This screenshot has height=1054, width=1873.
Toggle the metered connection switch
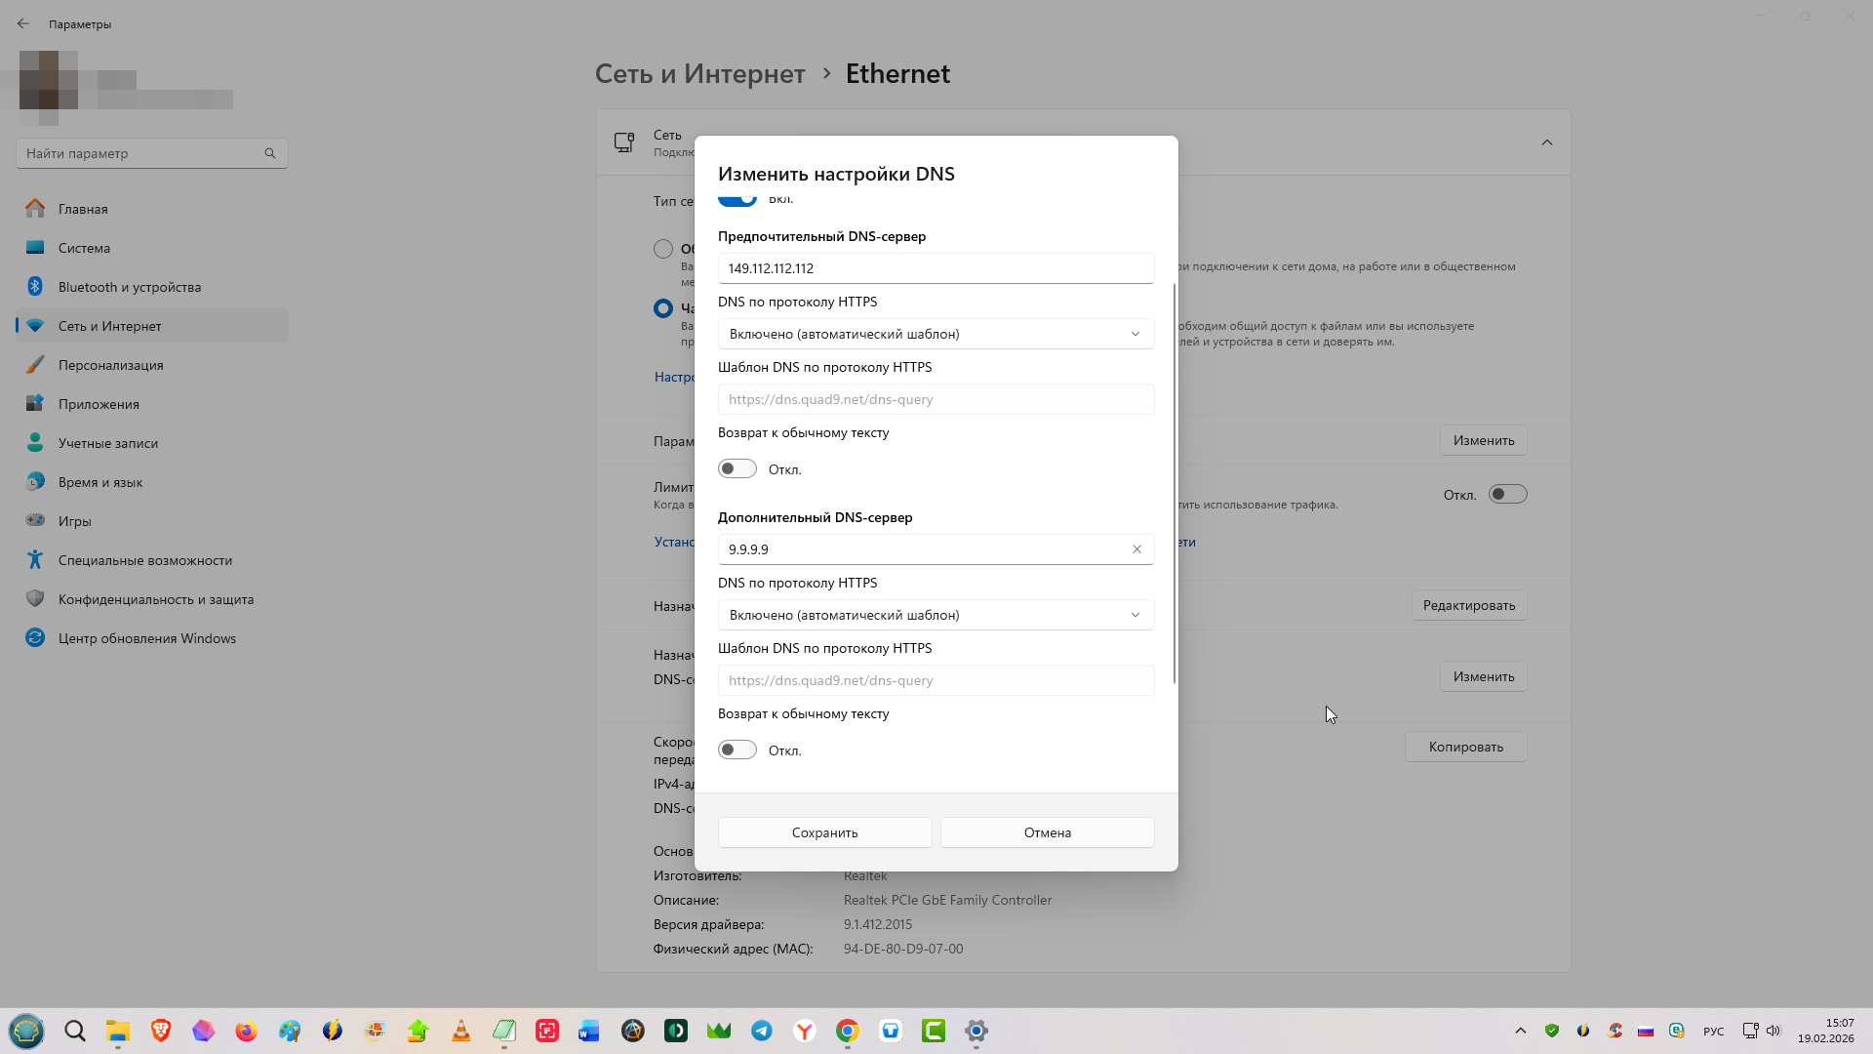pos(1507,495)
